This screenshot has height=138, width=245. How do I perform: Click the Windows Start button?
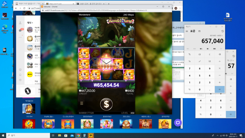pos(3,135)
